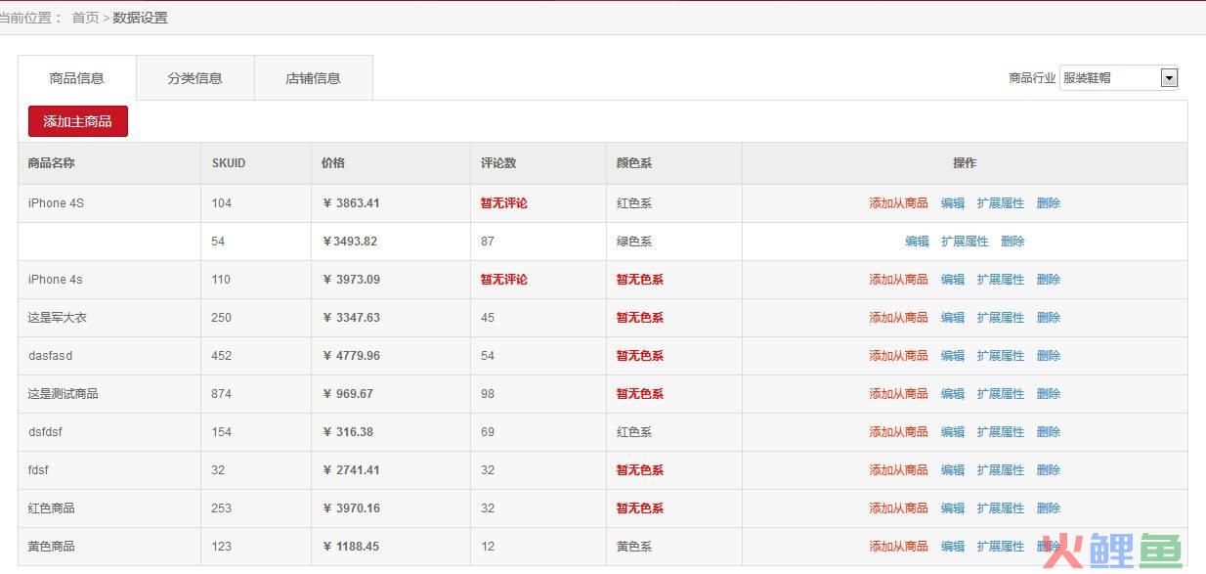Click the 数据设置 breadcrumb text
This screenshot has height=574, width=1206.
pyautogui.click(x=141, y=18)
